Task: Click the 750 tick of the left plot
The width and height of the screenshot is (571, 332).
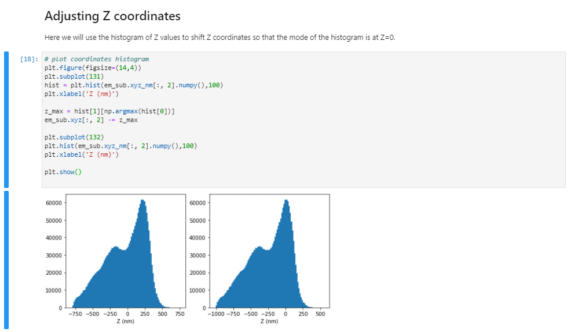Action: (x=180, y=314)
